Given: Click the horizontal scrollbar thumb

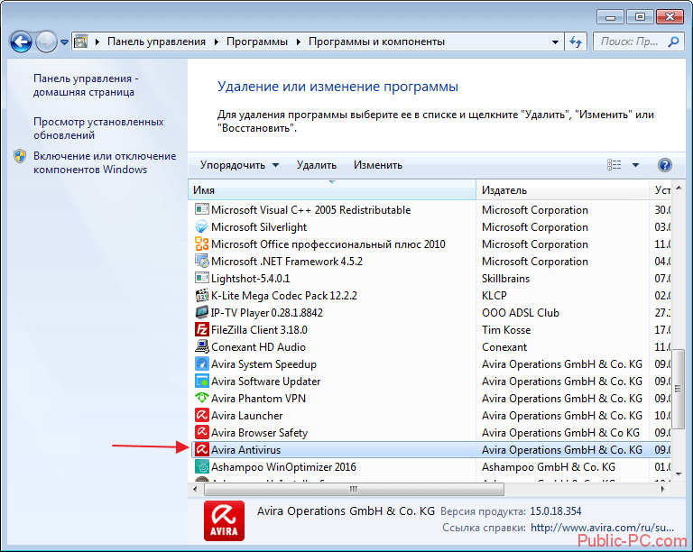Looking at the screenshot, I should (354, 489).
